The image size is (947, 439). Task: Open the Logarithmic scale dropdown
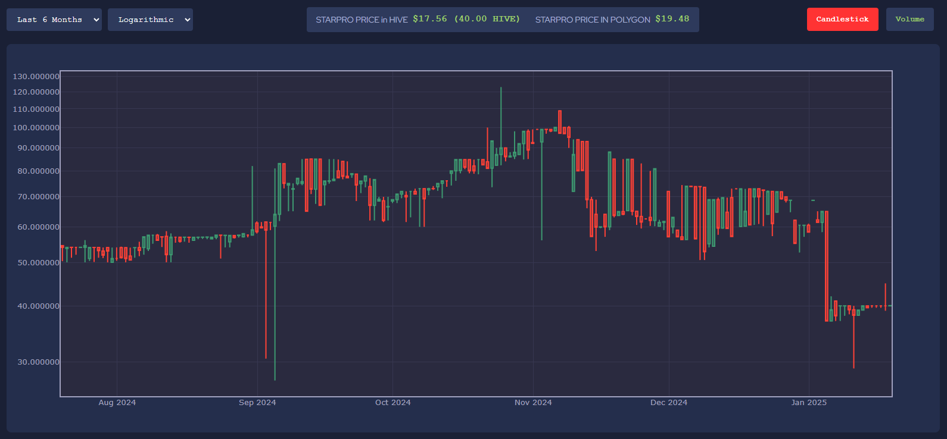coord(150,20)
